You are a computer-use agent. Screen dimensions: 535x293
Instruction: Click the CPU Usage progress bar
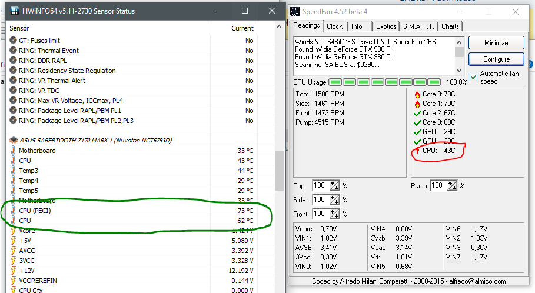384,82
